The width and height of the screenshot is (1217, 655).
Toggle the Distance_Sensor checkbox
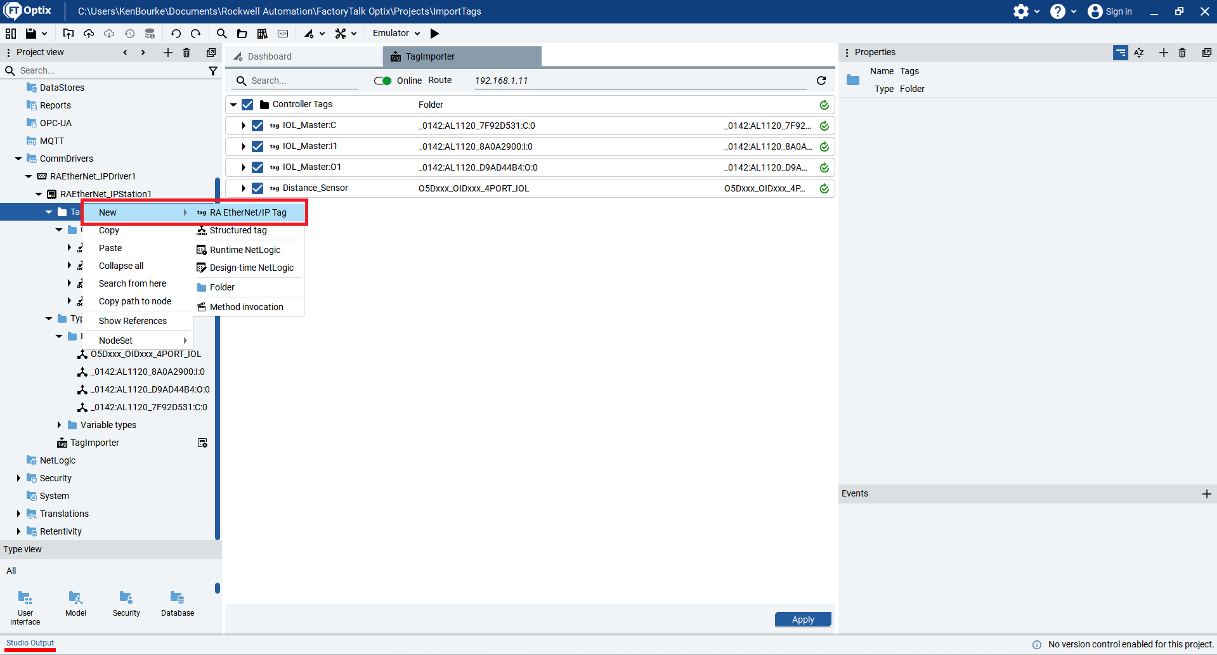257,188
